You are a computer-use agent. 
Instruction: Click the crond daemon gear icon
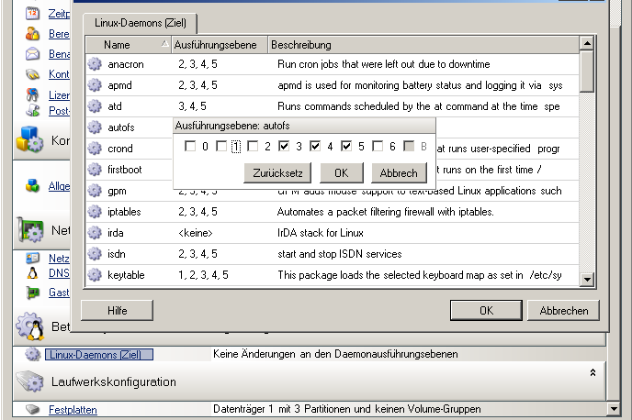point(95,148)
